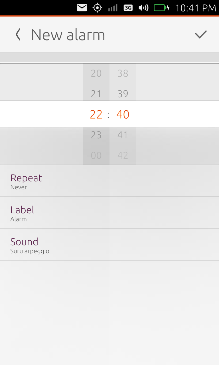The image size is (219, 365).
Task: Tap the 10:41 PM status clock
Action: [x=196, y=8]
